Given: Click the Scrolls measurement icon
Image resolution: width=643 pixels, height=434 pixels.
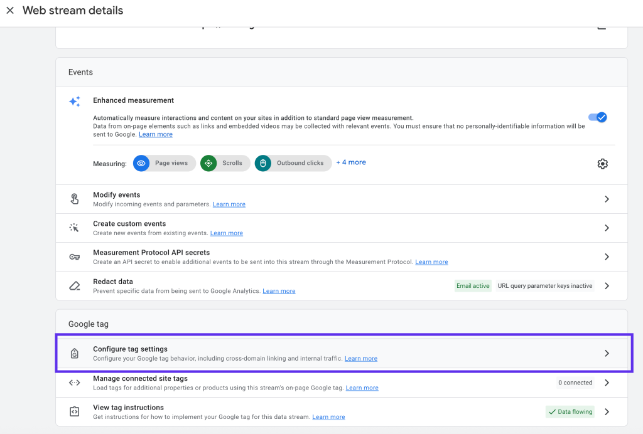Looking at the screenshot, I should coord(208,163).
